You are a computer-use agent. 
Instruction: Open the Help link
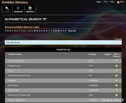point(112,2)
